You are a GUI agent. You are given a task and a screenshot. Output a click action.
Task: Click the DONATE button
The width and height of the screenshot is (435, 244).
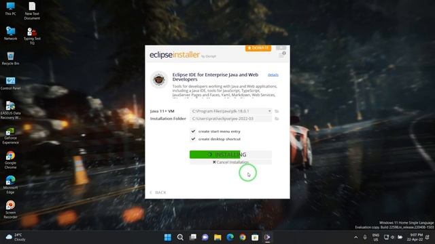click(258, 48)
